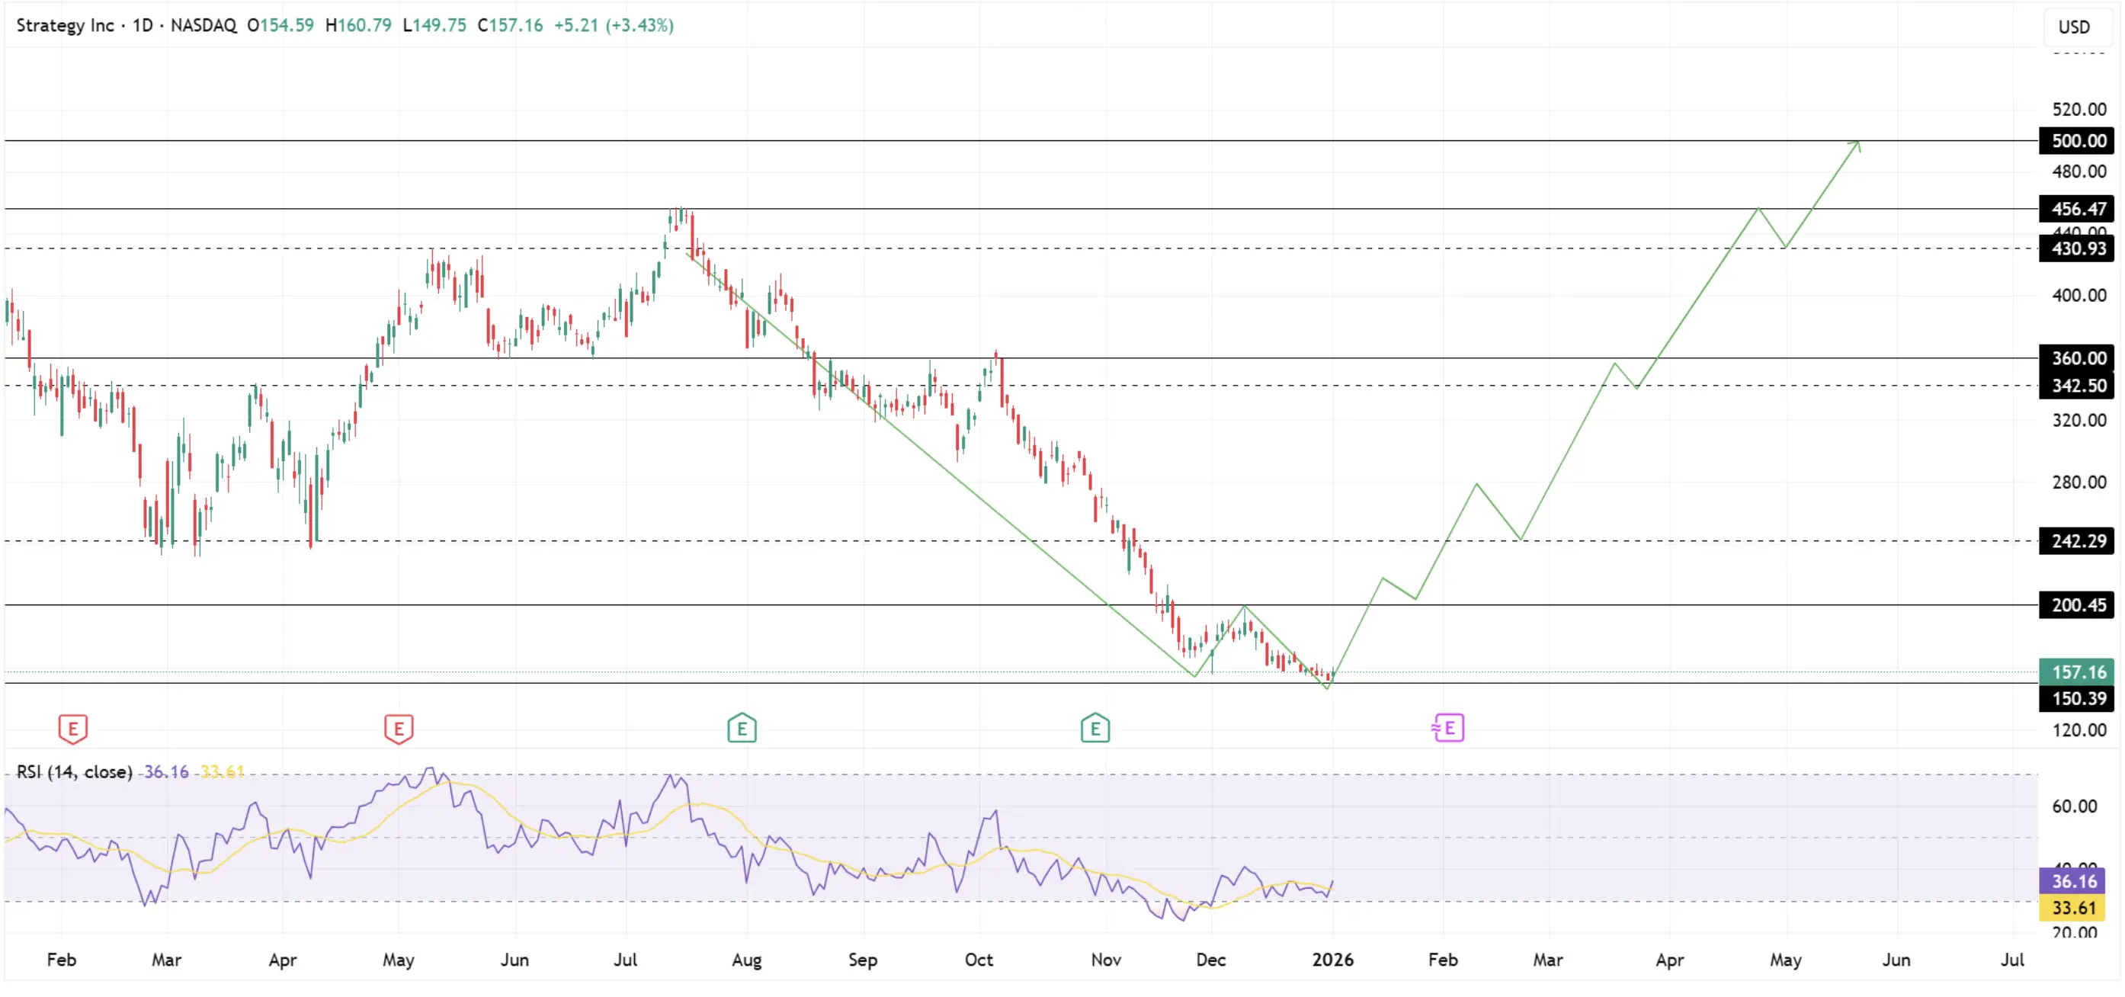The height and width of the screenshot is (997, 2125).
Task: Click the 2026 label on time axis
Action: click(1332, 960)
